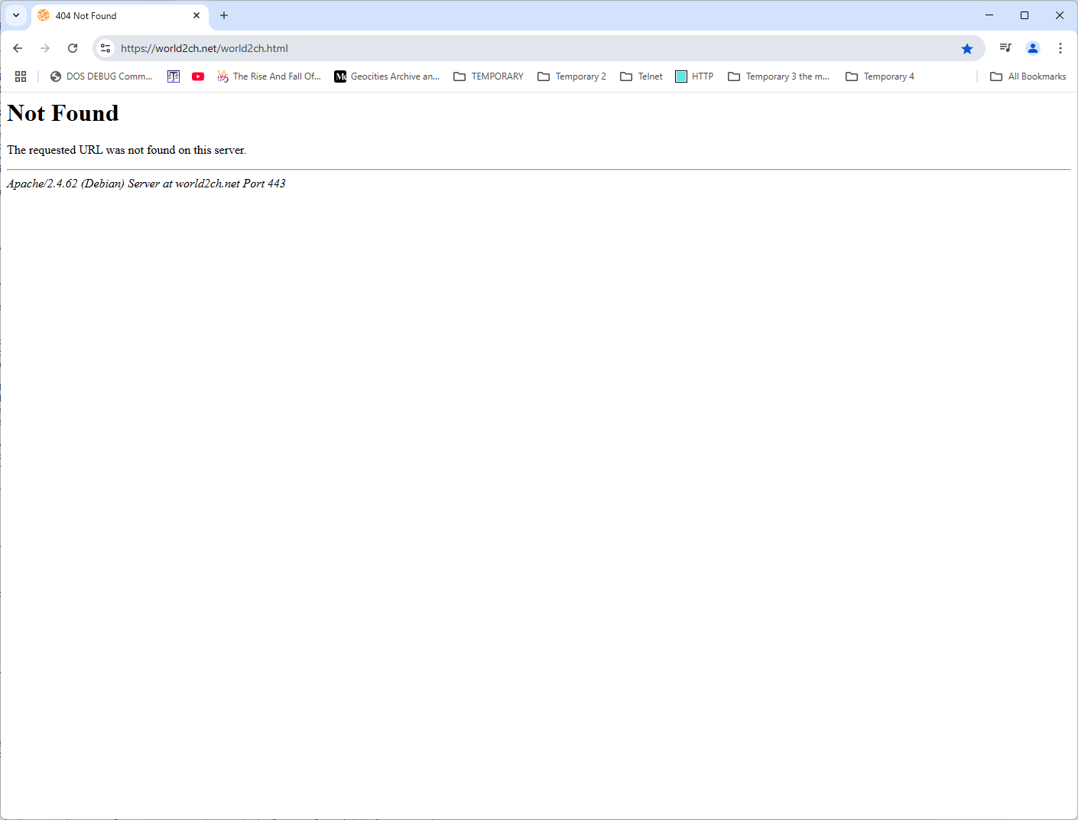Image resolution: width=1078 pixels, height=820 pixels.
Task: Open site information icon in address bar
Action: (106, 48)
